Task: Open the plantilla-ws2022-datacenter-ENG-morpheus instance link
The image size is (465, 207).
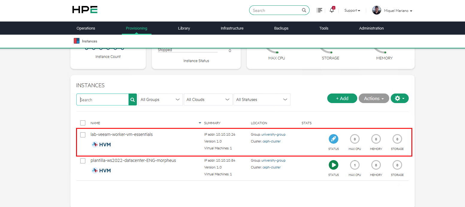Action: point(133,160)
